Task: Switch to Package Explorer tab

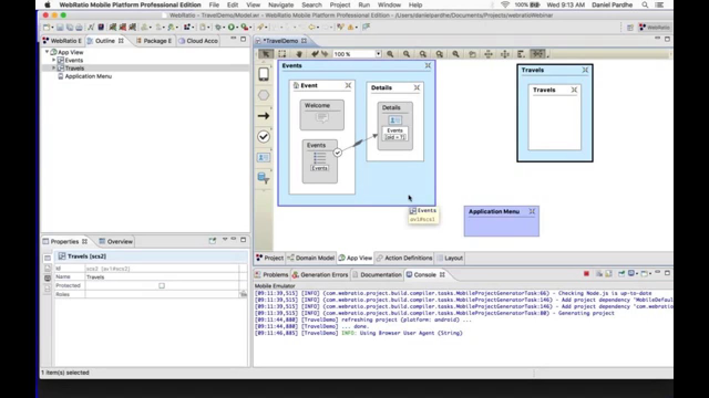Action: [153, 41]
